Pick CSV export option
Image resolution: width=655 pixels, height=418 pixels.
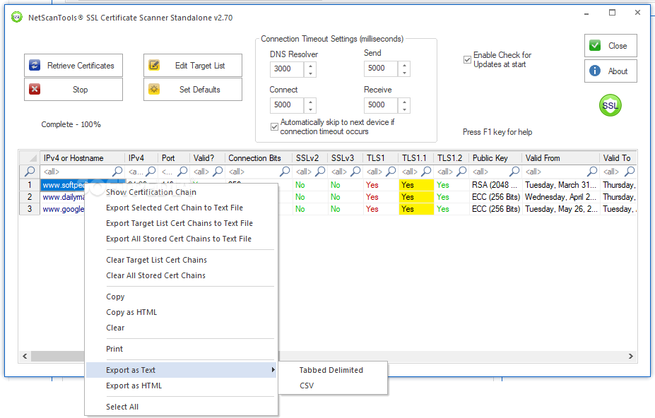tap(333, 386)
